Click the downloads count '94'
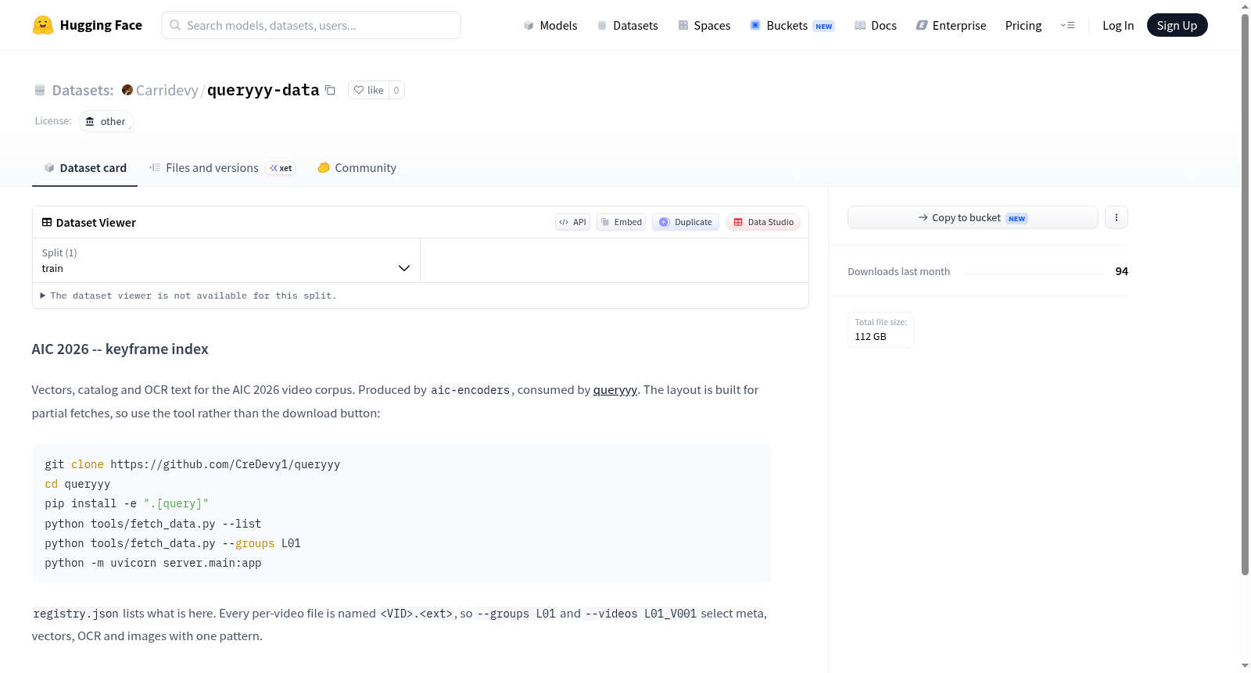This screenshot has height=673, width=1251. tap(1121, 271)
